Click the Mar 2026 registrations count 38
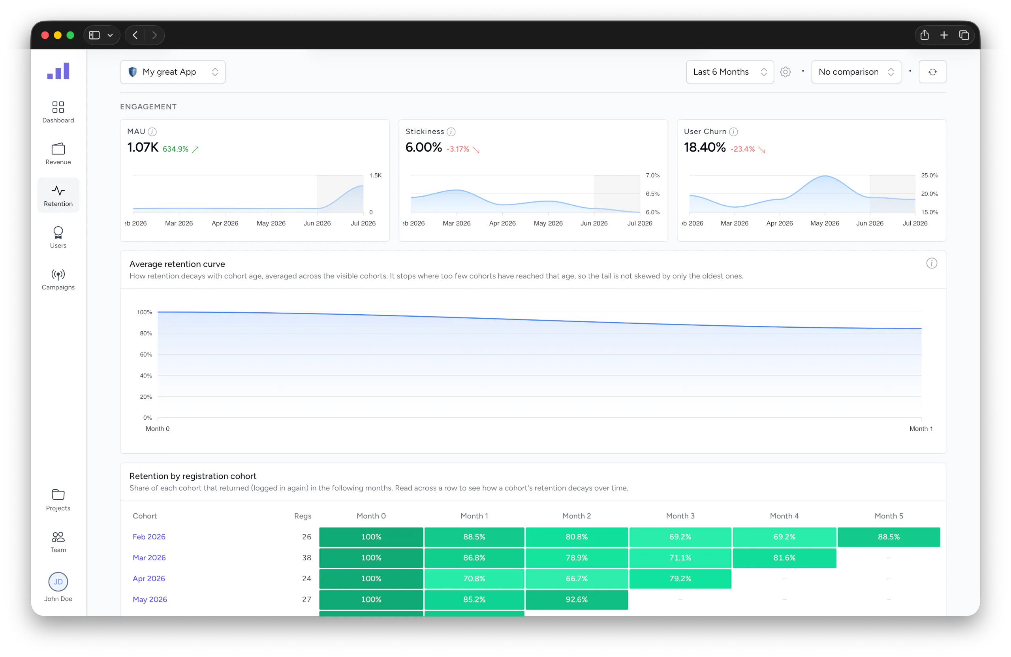This screenshot has width=1011, height=657. 307,558
